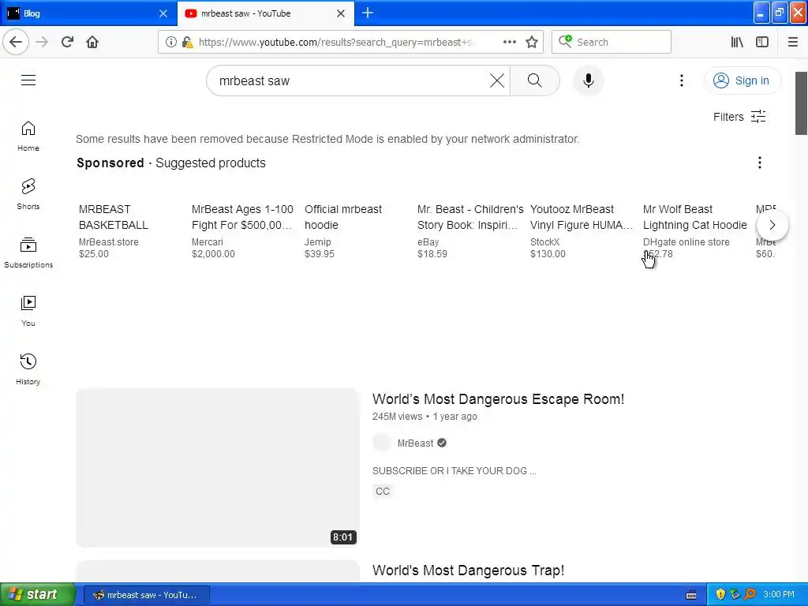This screenshot has width=808, height=606.
Task: Clear the YouTube search box with X
Action: [x=497, y=80]
